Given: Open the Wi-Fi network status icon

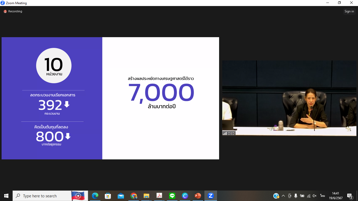Looking at the screenshot, I should point(309,196).
